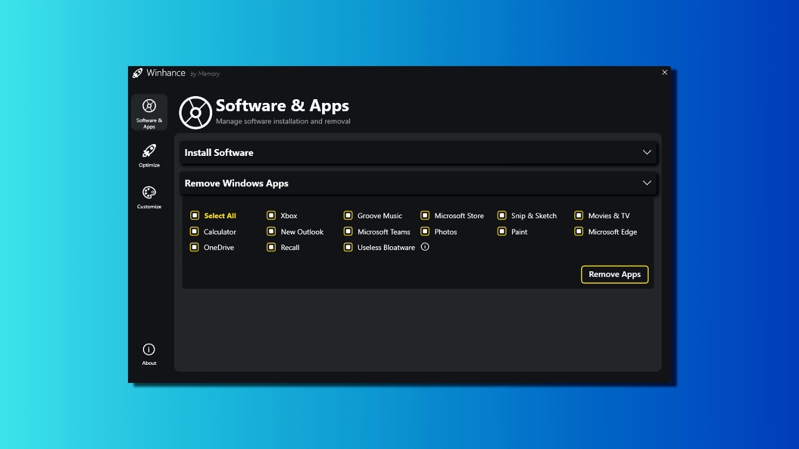Viewport: 799px width, 449px height.
Task: Open the Optimize rocket icon
Action: point(149,151)
